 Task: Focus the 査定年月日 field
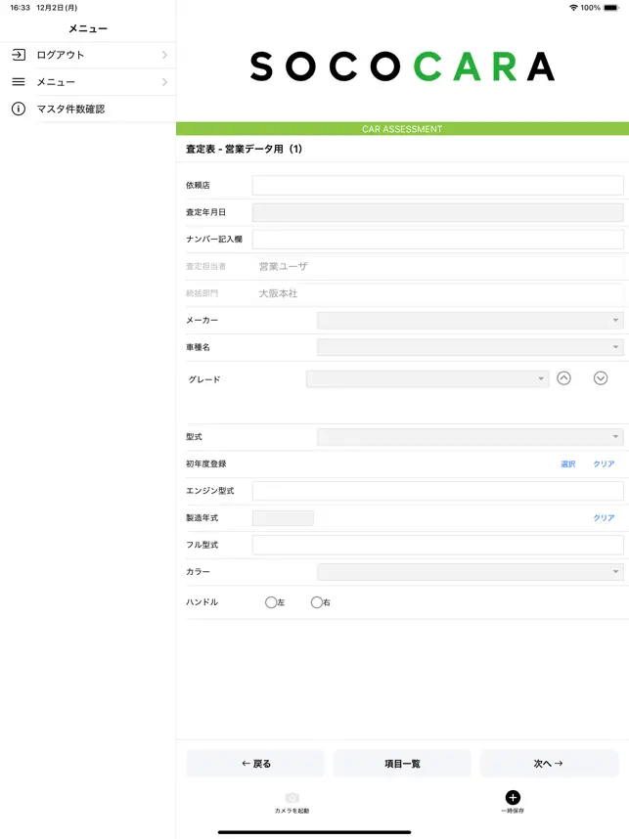[438, 212]
